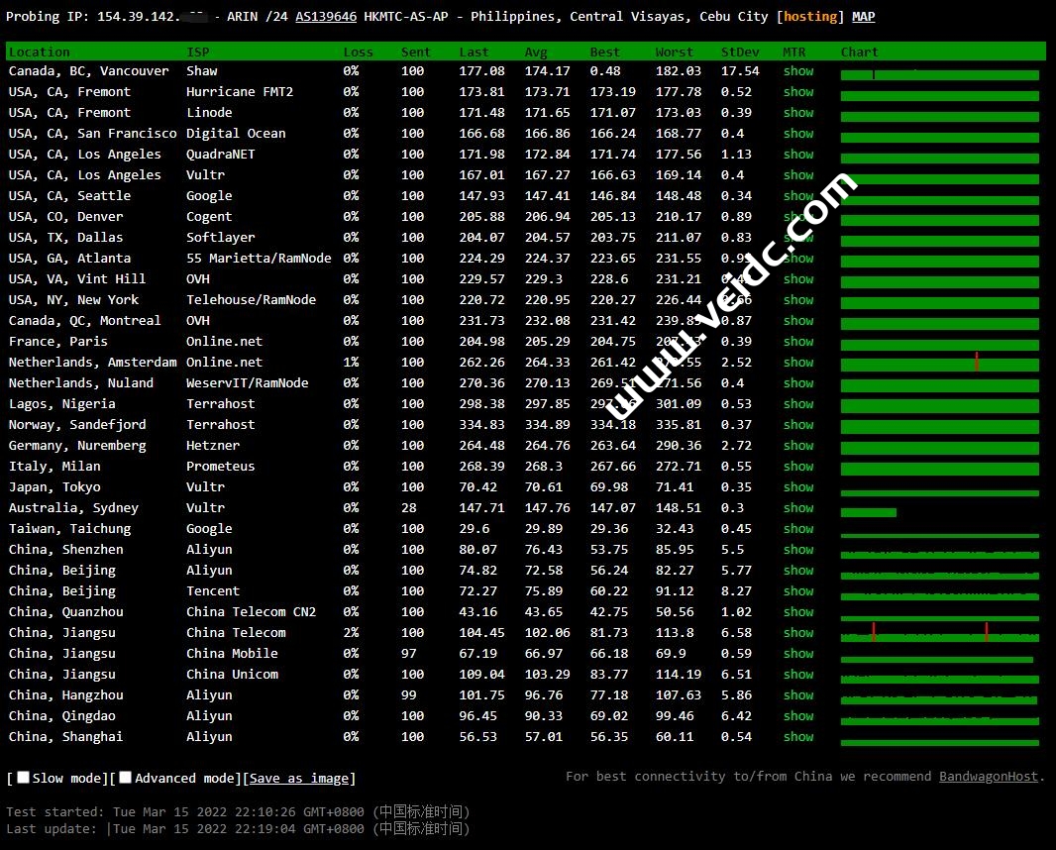Click the StDev column header

[x=739, y=52]
